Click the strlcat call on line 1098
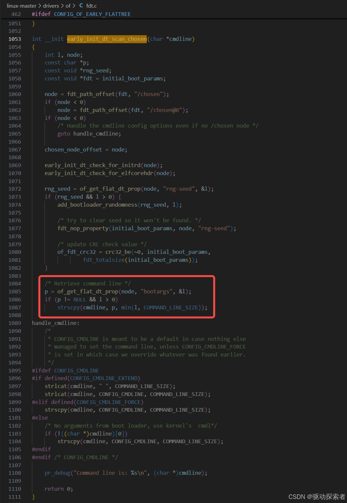This screenshot has width=347, height=503. 128,394
